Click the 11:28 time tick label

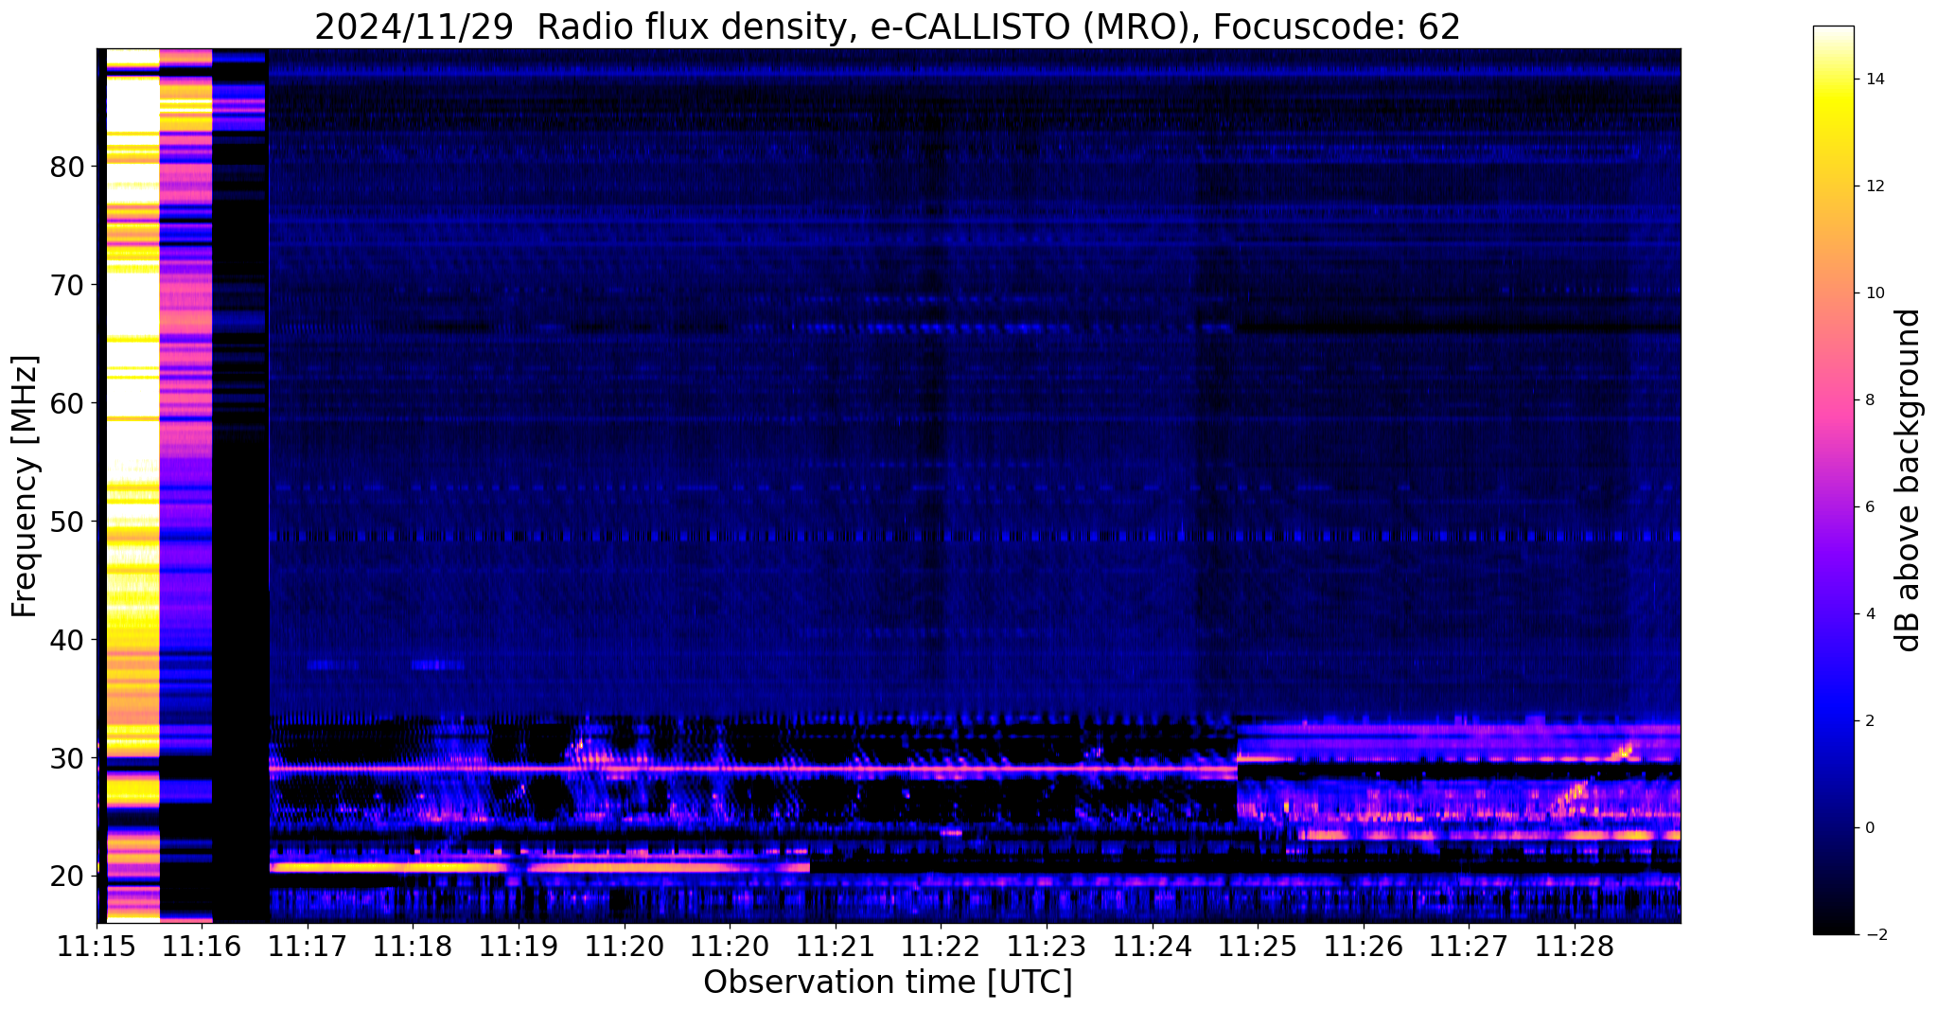coord(1574,946)
